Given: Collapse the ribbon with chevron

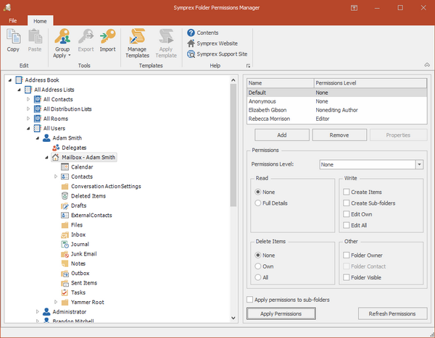Looking at the screenshot, I should [427, 65].
